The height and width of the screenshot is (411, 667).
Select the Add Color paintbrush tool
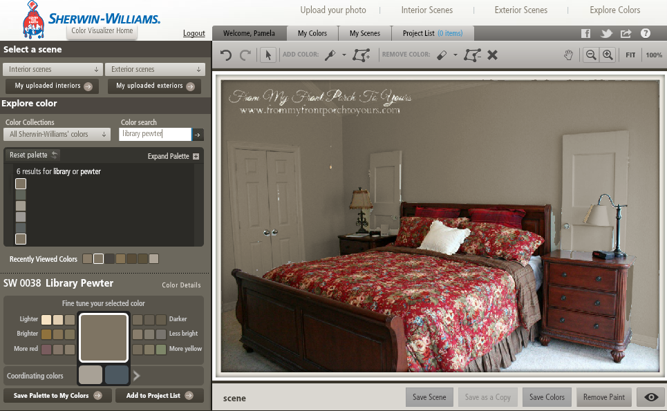pos(330,55)
